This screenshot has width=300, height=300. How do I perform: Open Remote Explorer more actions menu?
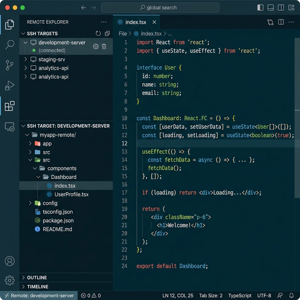(x=104, y=22)
